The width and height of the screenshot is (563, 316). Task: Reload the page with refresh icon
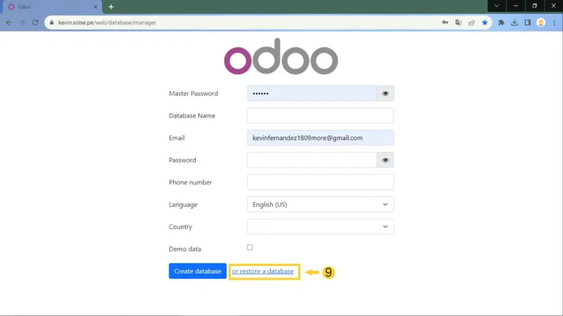[35, 23]
